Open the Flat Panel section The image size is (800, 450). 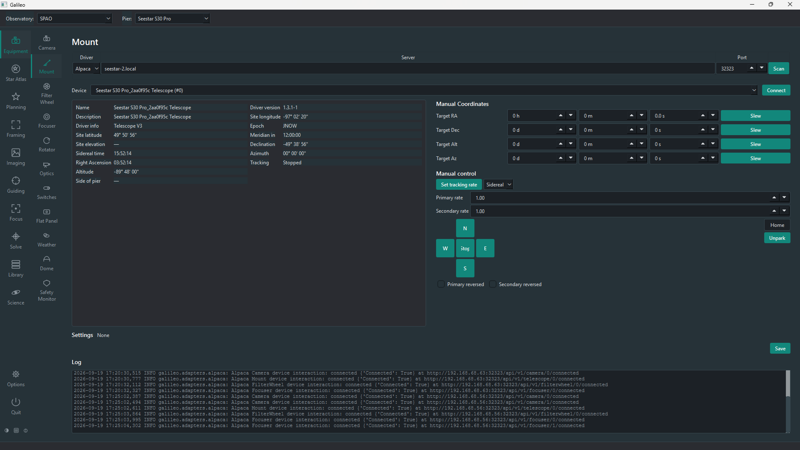[47, 216]
